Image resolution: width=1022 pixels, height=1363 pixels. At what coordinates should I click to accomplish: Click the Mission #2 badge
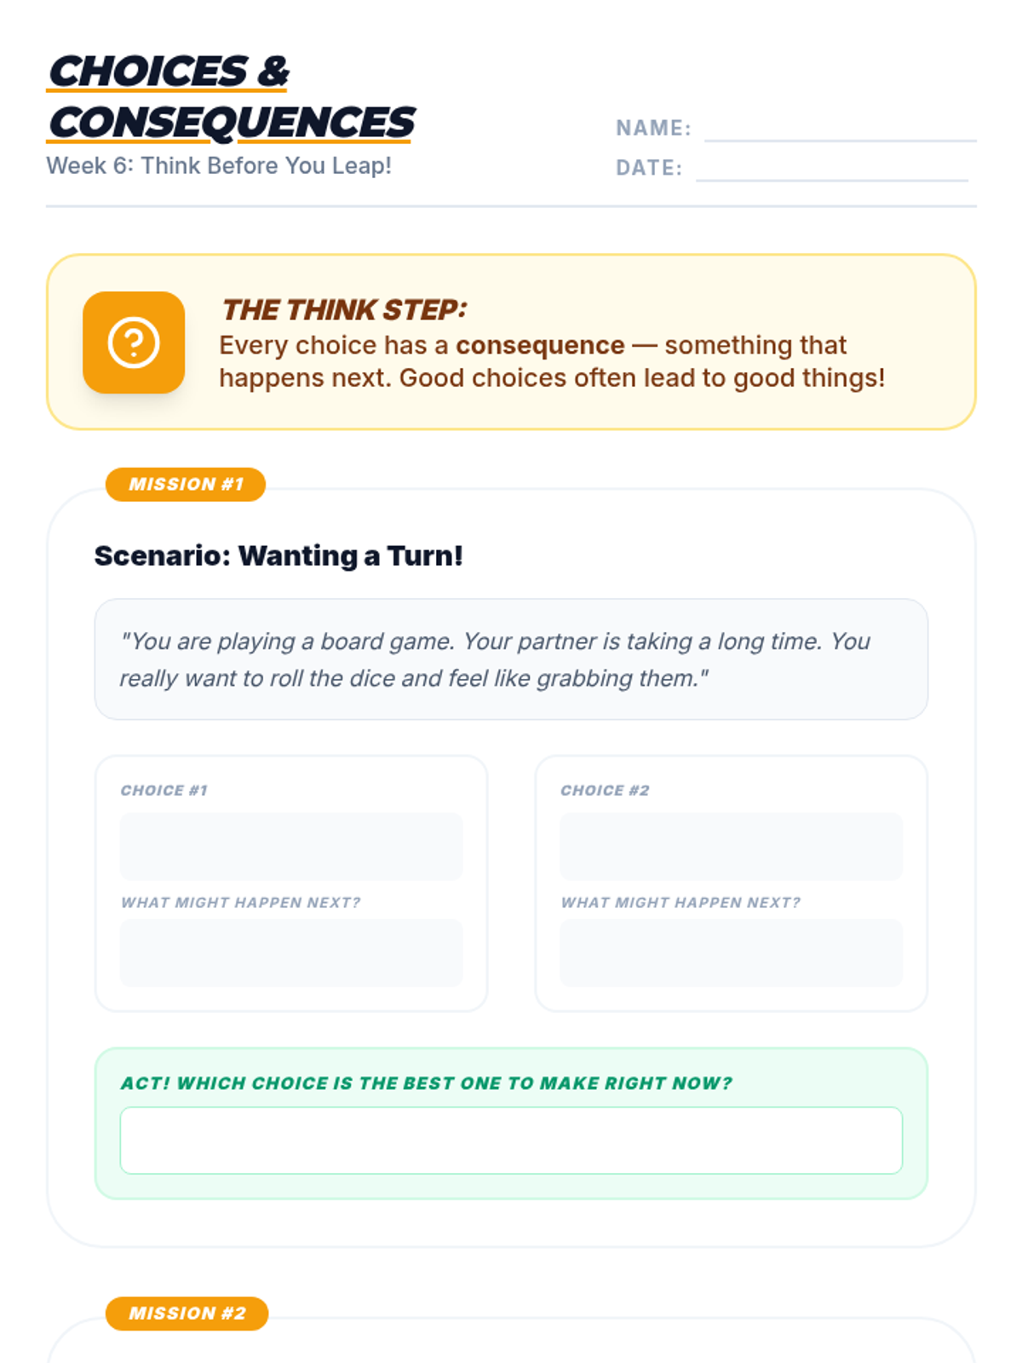pyautogui.click(x=187, y=1314)
